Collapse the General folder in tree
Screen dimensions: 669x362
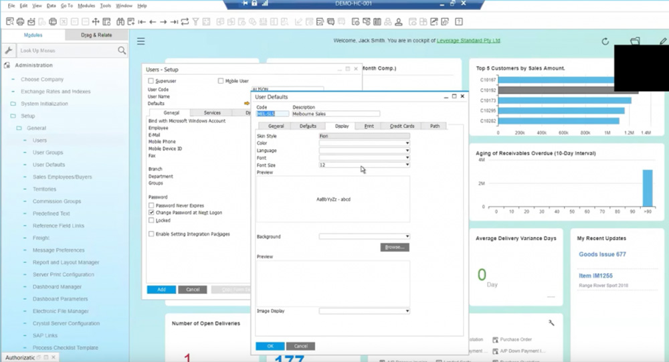[x=19, y=128]
